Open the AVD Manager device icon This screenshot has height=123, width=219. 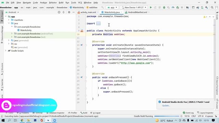coord(202,8)
